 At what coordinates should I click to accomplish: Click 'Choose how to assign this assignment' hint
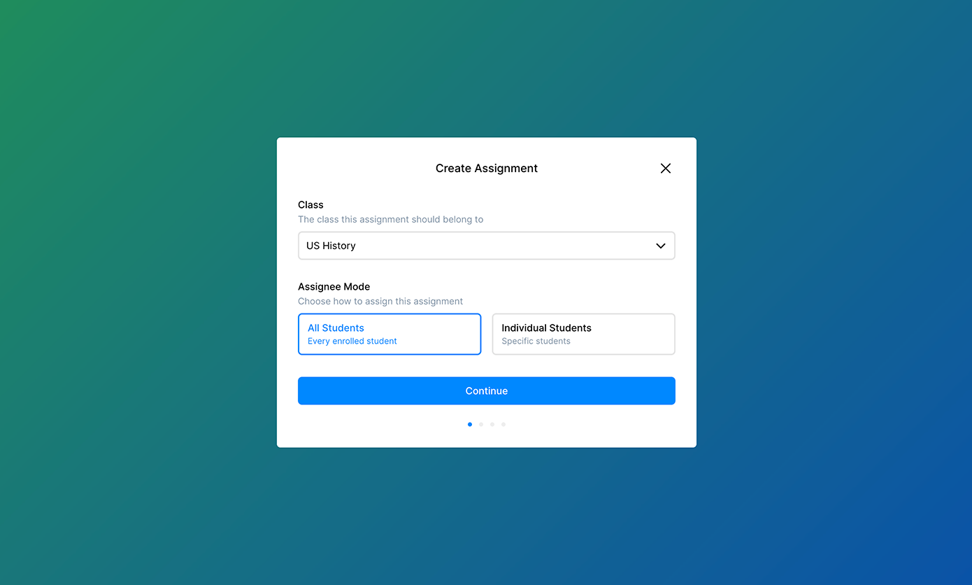tap(380, 301)
